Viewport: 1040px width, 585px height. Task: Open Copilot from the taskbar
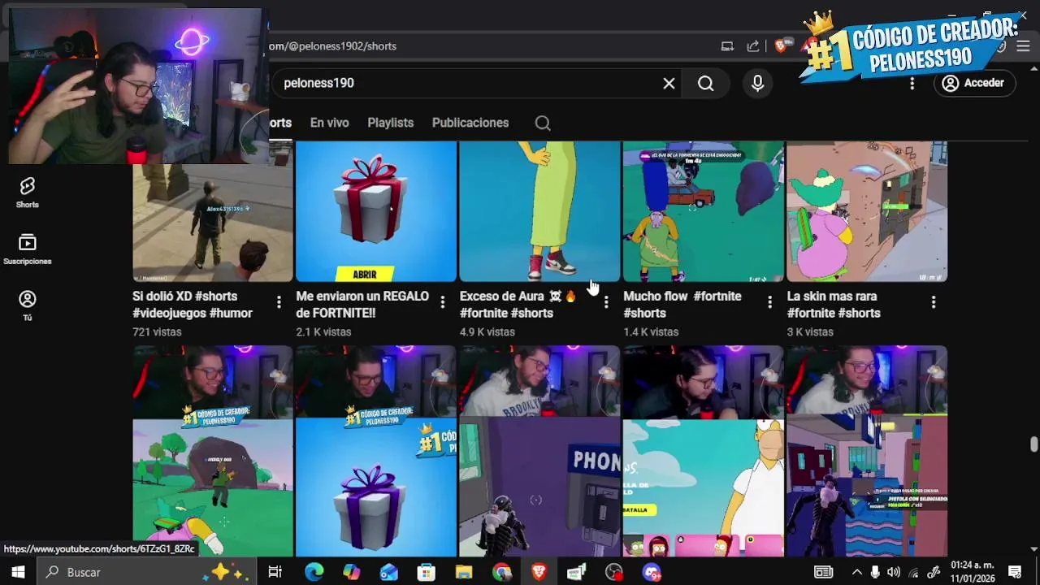click(351, 572)
